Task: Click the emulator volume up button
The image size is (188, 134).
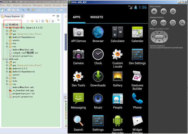Action: pyautogui.click(x=164, y=11)
